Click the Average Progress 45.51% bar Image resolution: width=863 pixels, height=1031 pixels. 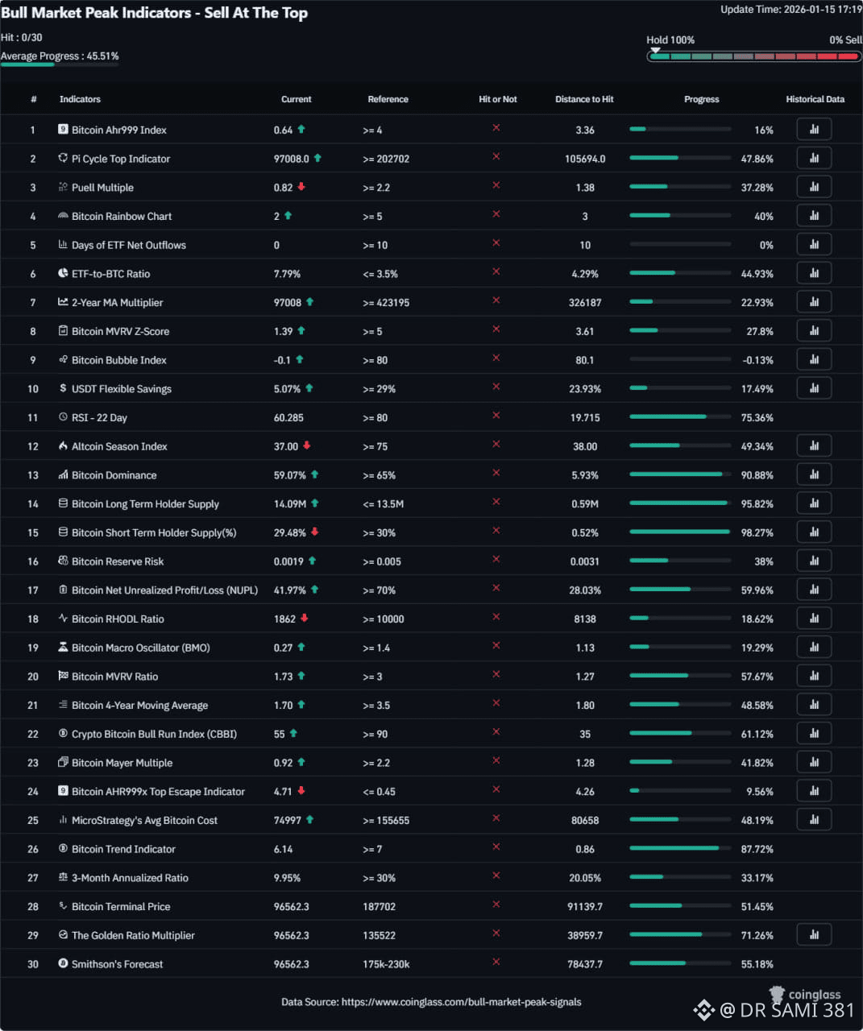click(60, 64)
